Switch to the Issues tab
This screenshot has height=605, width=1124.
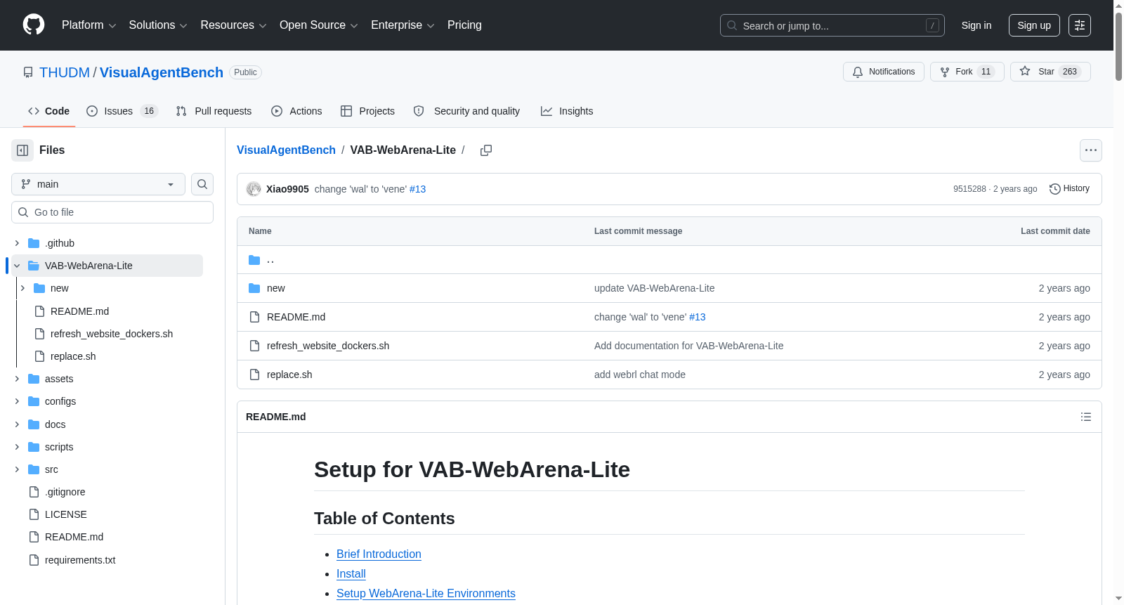[x=122, y=111]
